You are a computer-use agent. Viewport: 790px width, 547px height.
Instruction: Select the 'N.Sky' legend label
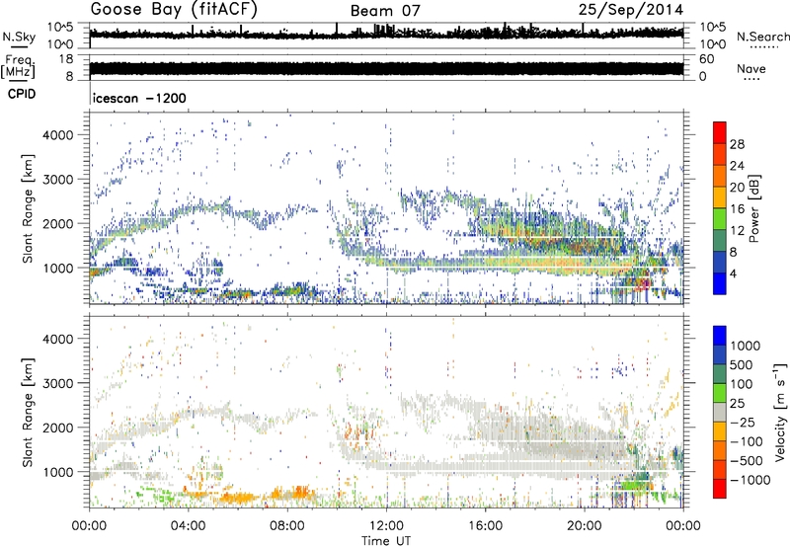(x=19, y=37)
